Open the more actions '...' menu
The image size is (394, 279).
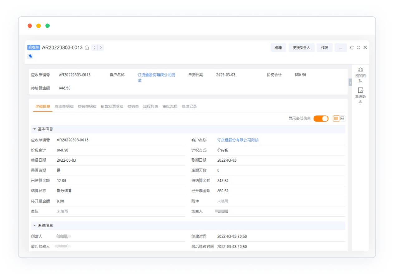click(341, 48)
